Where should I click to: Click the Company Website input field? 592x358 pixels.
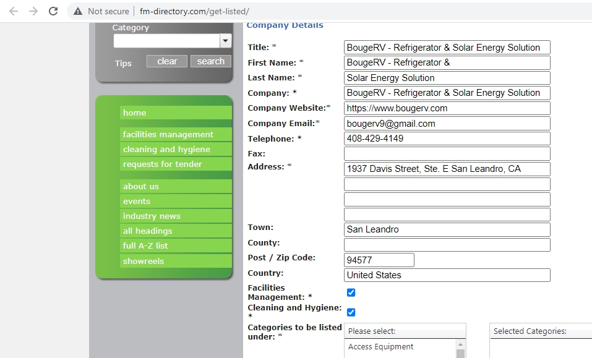coord(447,108)
